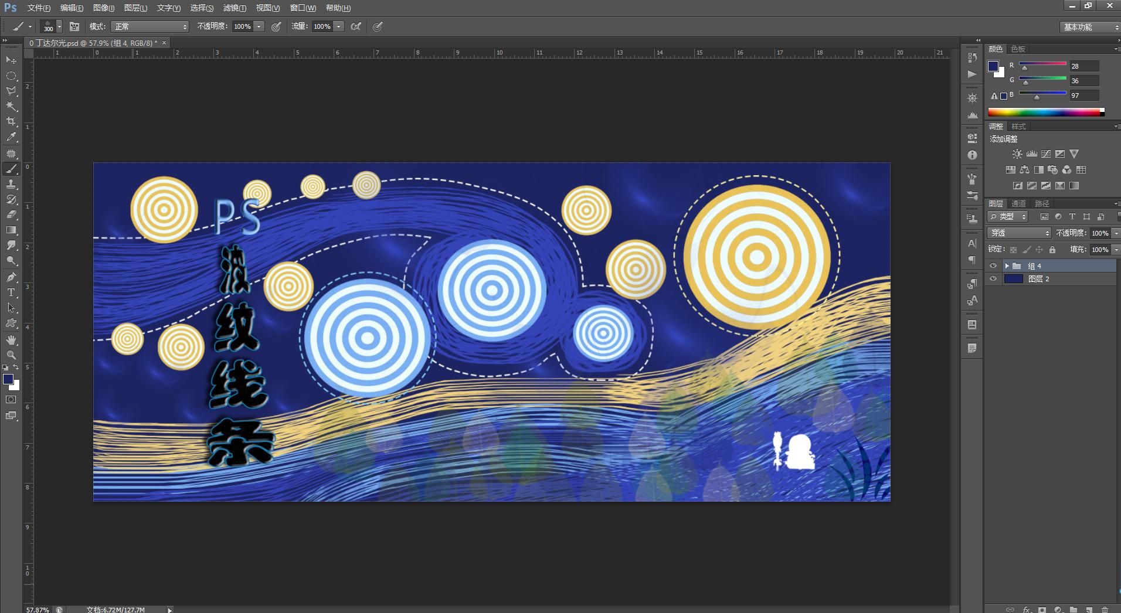Screen dimensions: 1121x613
Task: Open the 穿透 blend mode dropdown in Layers panel
Action: coord(1018,233)
